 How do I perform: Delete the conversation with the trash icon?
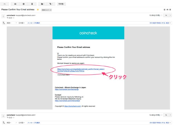point(32,4)
